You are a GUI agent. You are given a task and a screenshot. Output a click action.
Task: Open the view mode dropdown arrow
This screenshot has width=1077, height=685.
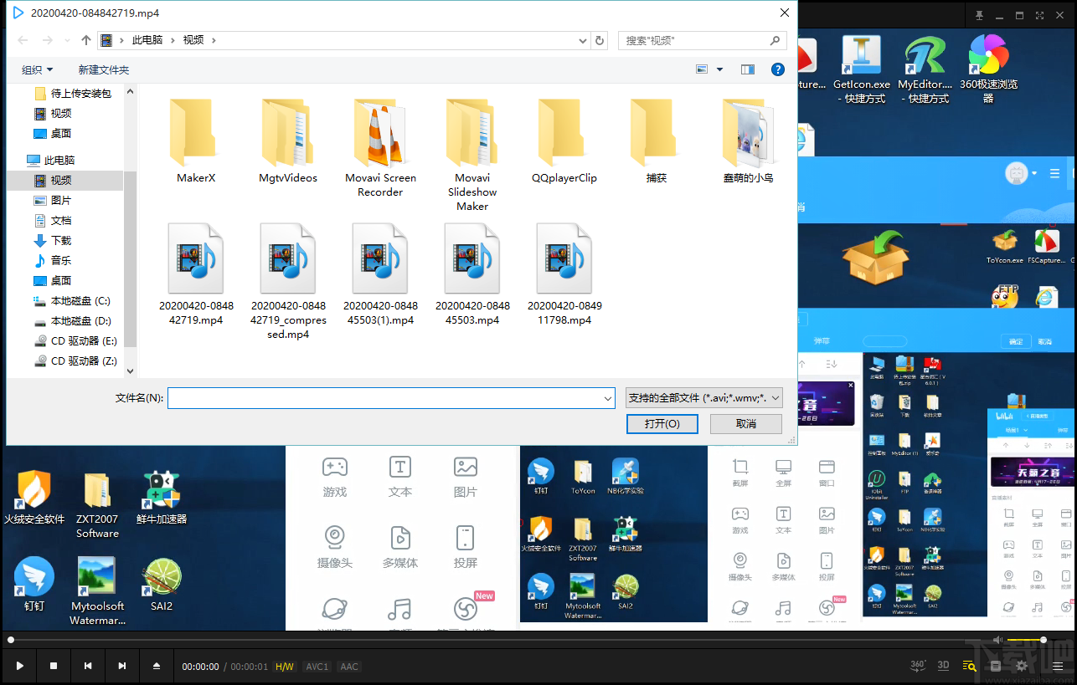(x=719, y=69)
